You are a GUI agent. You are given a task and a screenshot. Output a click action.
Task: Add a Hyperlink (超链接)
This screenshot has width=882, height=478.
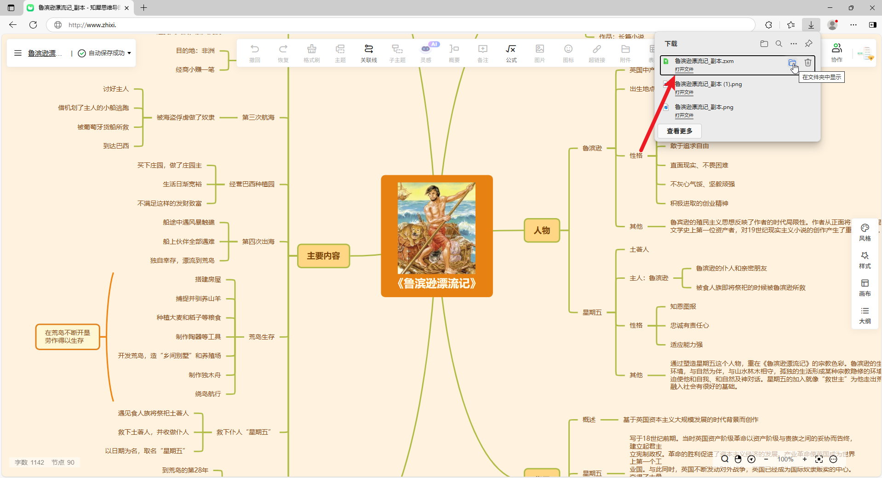point(597,53)
